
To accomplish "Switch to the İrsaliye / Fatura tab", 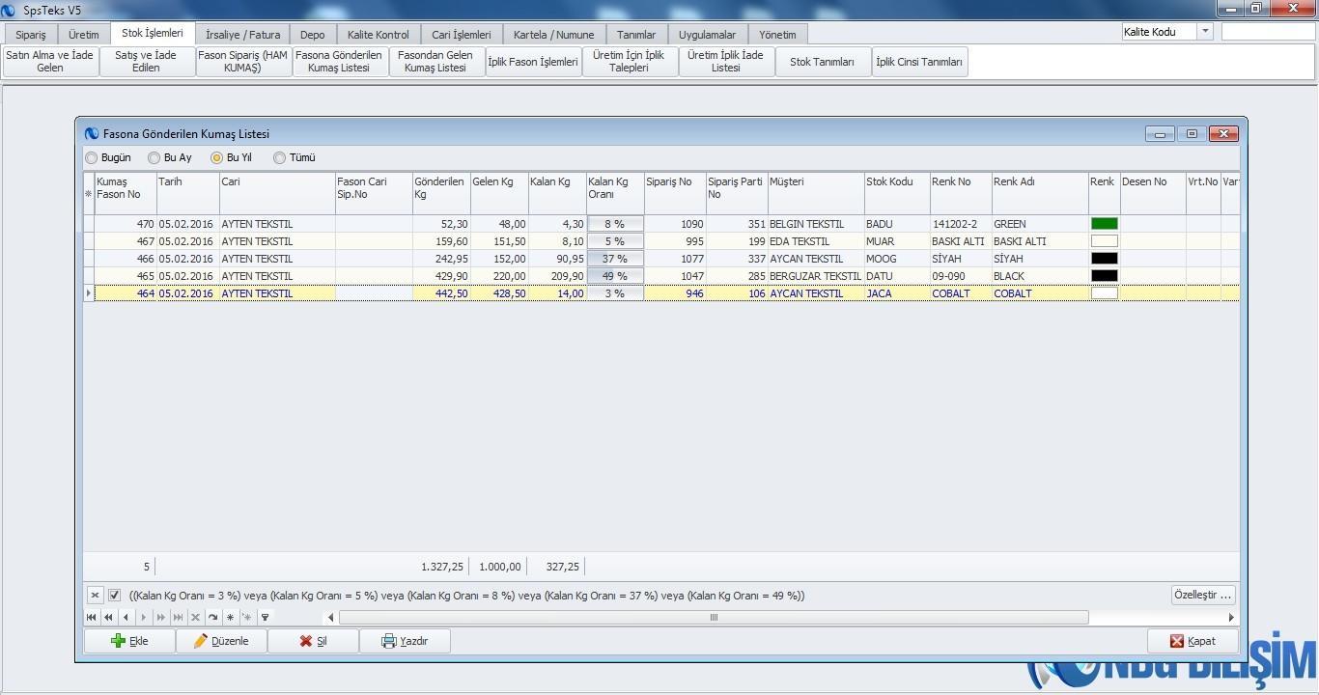I will coord(243,35).
